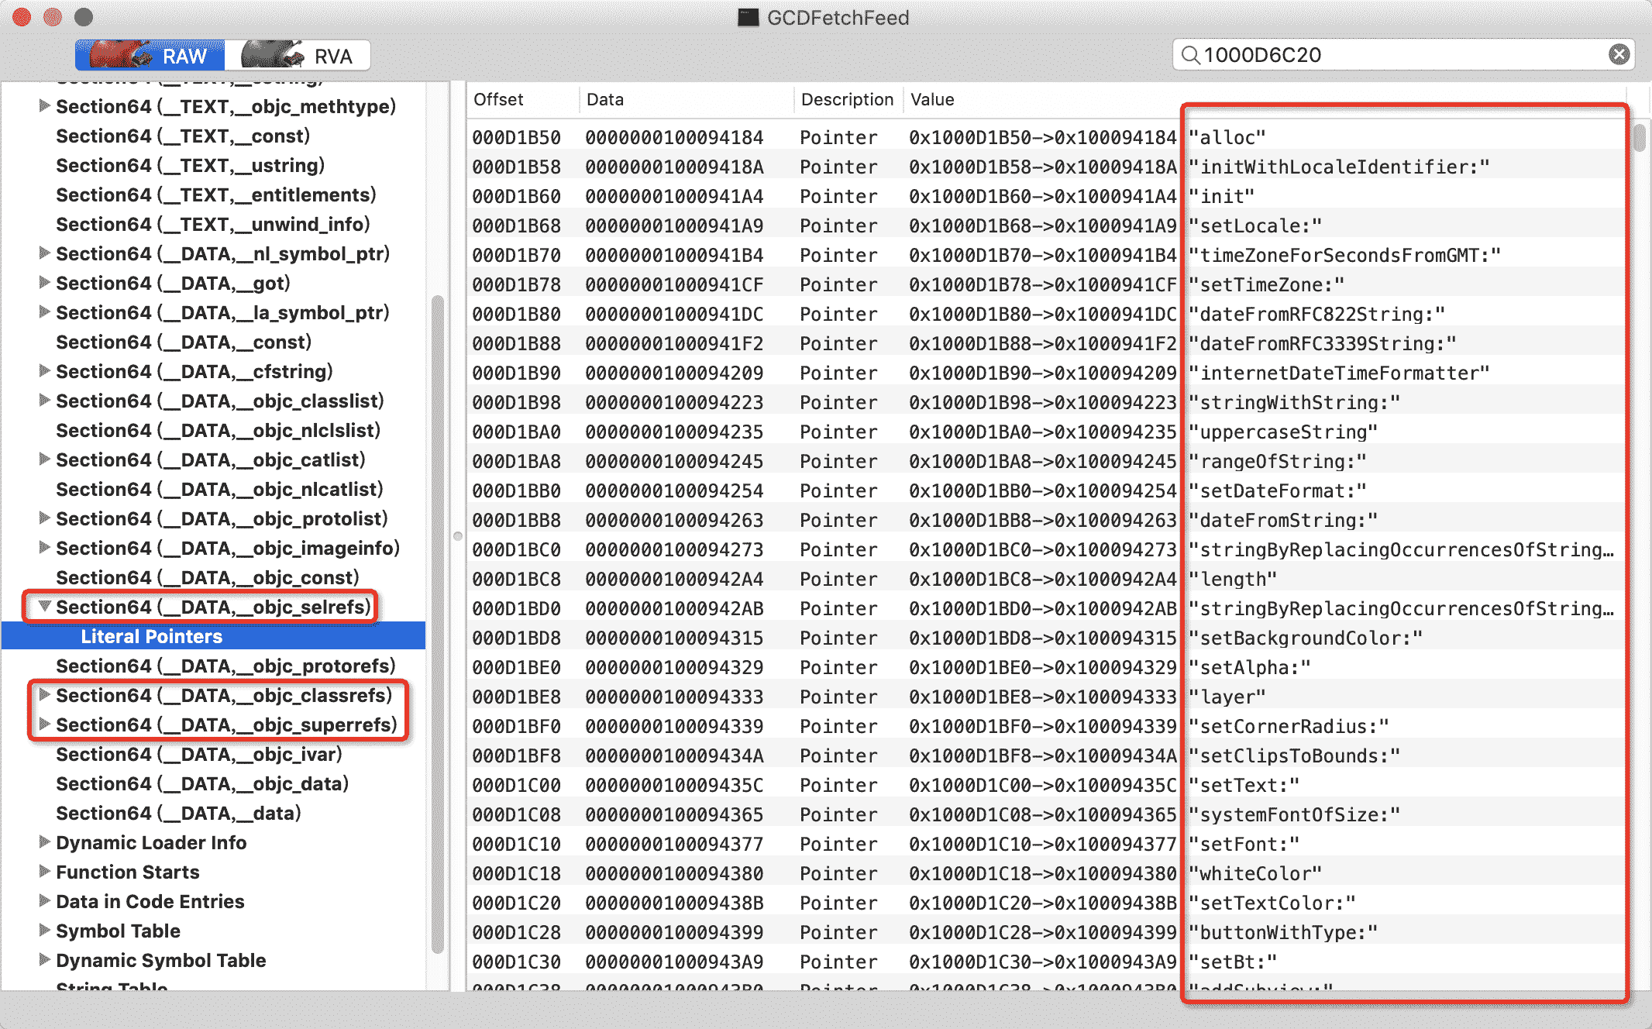Collapse the __objc_selrefs section
The height and width of the screenshot is (1029, 1652).
(45, 607)
